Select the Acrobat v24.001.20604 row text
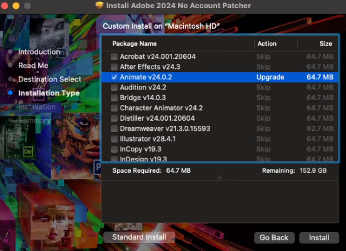 pos(158,56)
